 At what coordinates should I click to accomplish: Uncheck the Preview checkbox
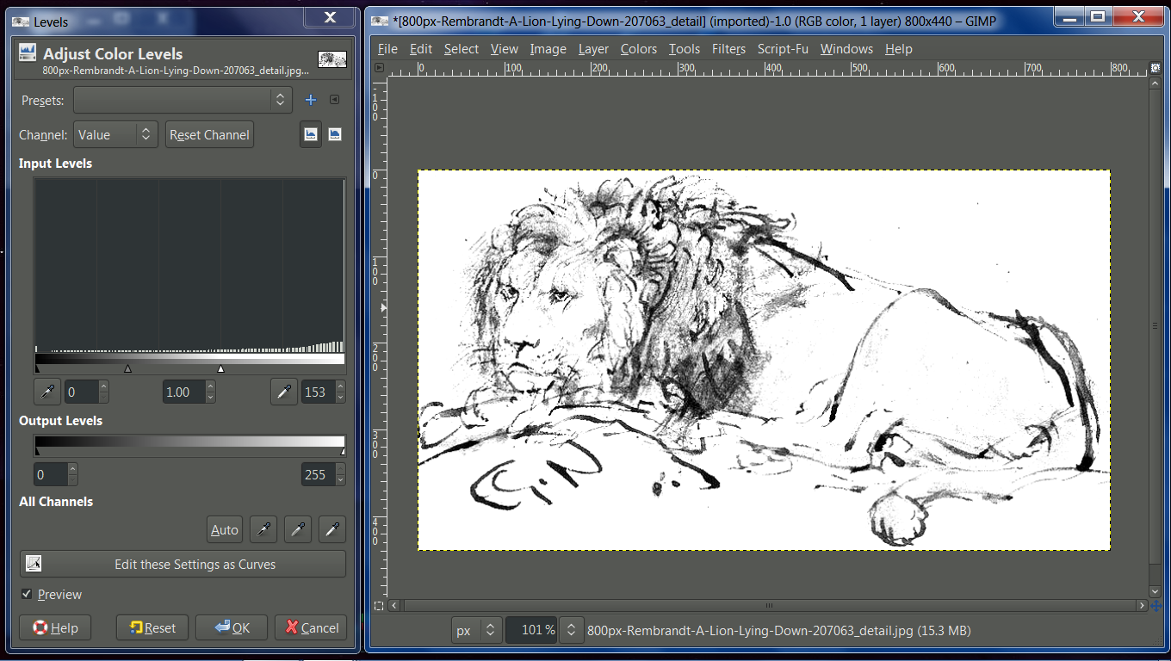27,594
